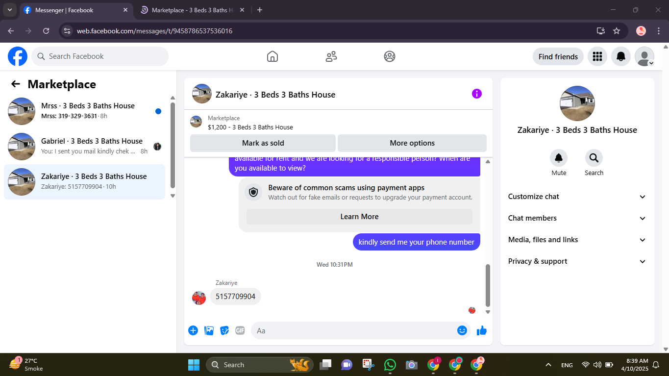Image resolution: width=669 pixels, height=376 pixels.
Task: Click the Find friends button
Action: click(558, 56)
